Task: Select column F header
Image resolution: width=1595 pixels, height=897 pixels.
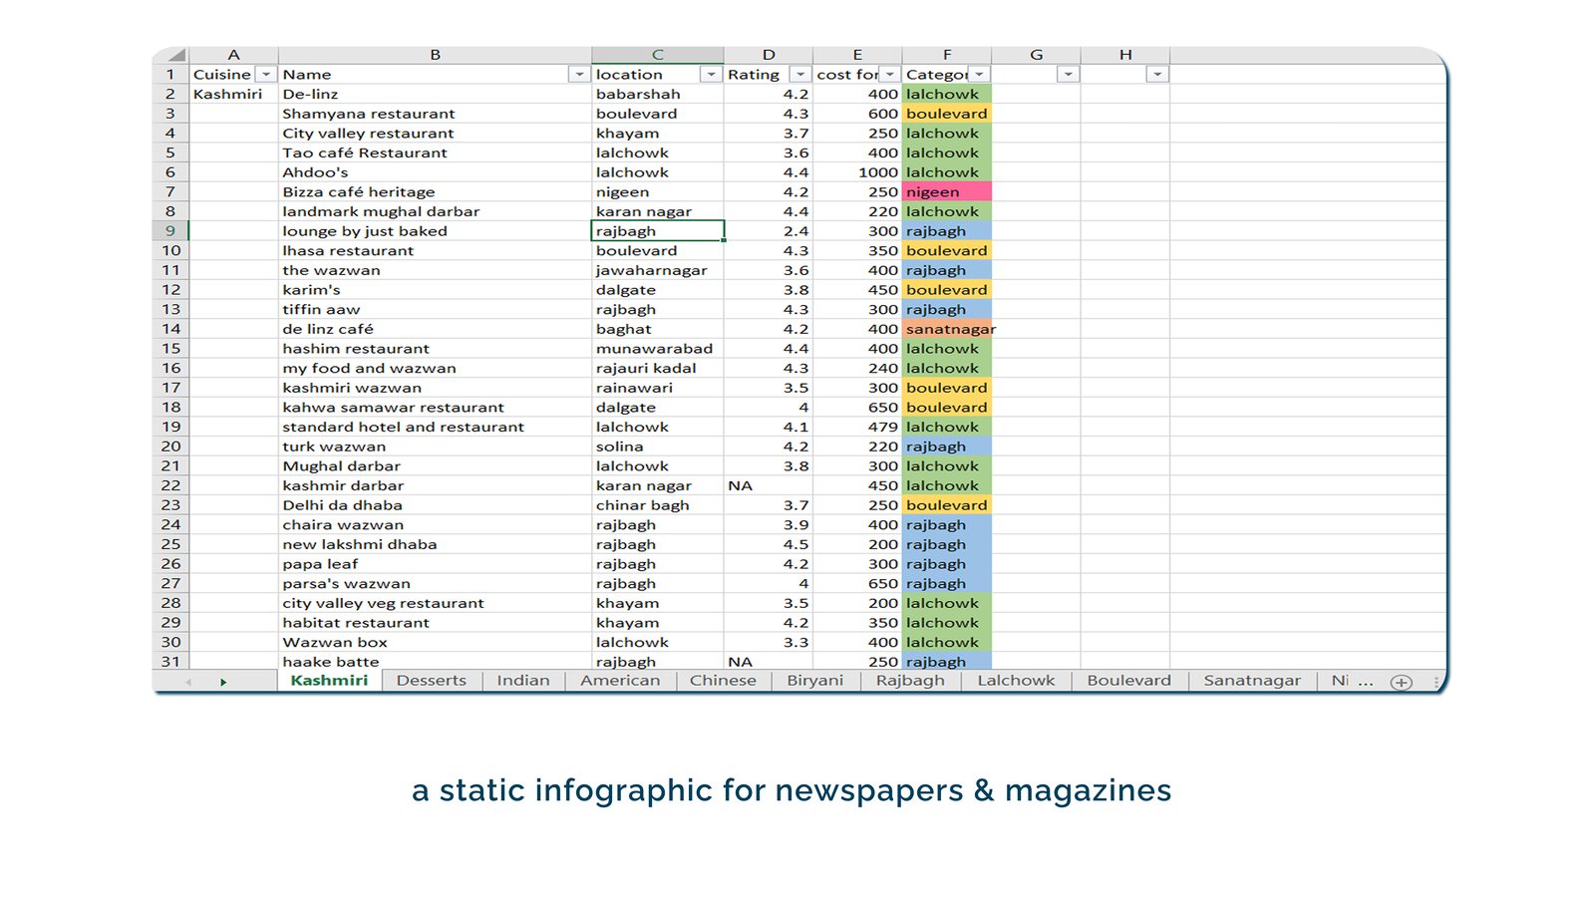Action: (x=947, y=55)
